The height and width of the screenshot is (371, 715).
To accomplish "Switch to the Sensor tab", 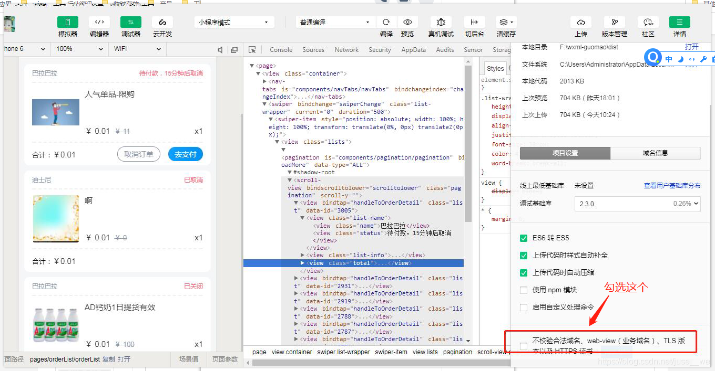I will pyautogui.click(x=473, y=50).
